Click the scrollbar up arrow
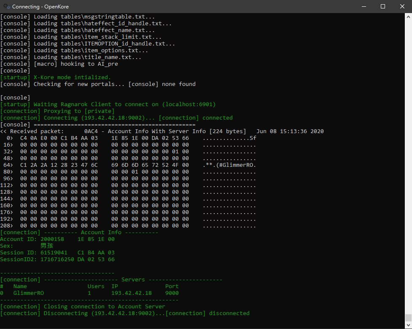The height and width of the screenshot is (329, 412). [408, 17]
